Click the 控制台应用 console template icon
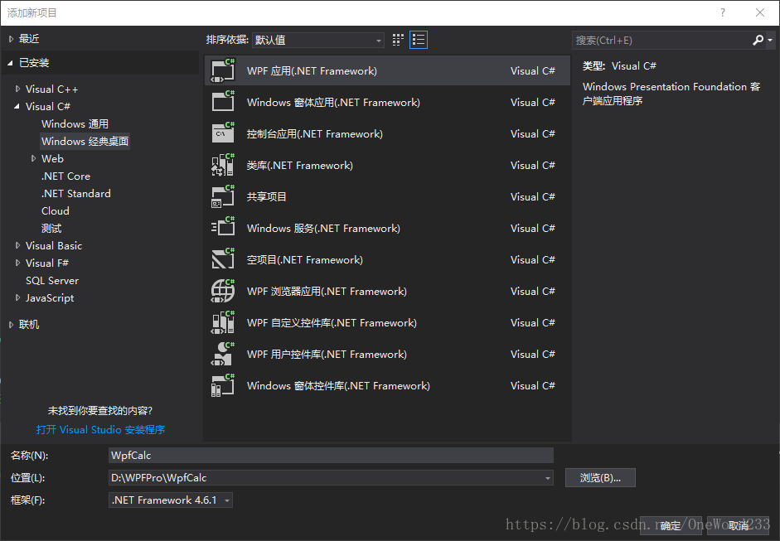Screen dimensions: 780x541 click(223, 133)
